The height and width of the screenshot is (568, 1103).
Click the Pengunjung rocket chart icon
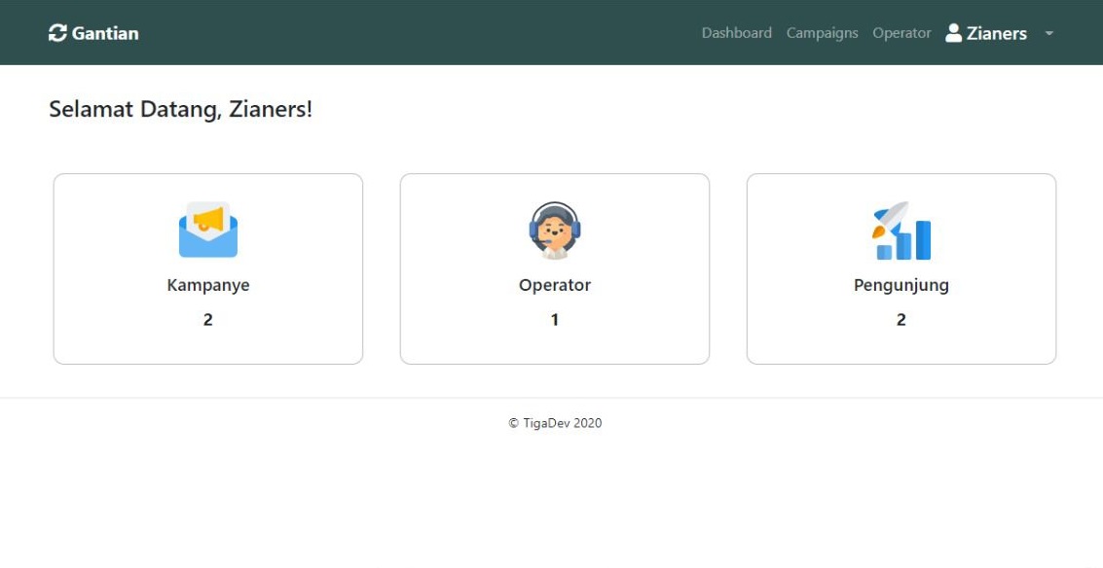click(x=901, y=231)
